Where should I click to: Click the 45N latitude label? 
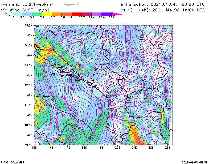[30, 35]
